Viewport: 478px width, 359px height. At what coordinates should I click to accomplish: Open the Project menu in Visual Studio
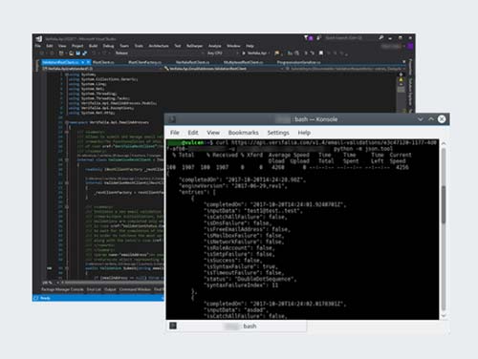pos(77,46)
